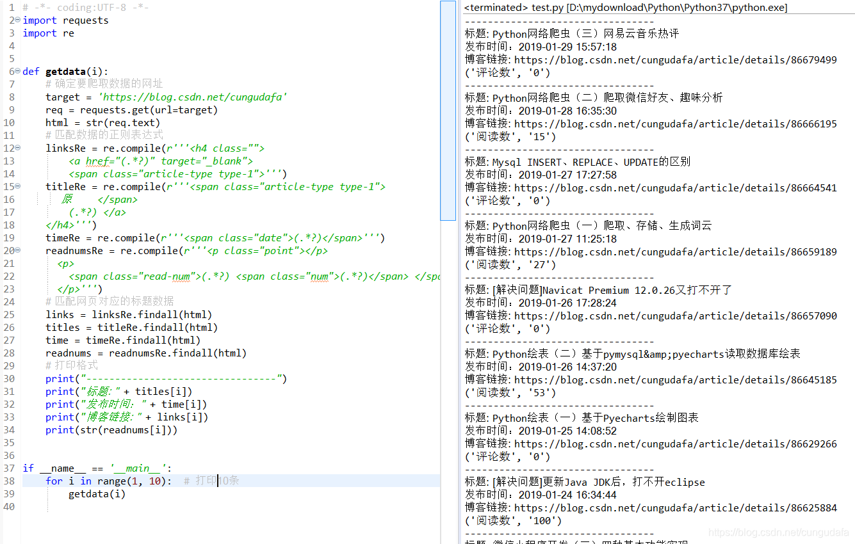The height and width of the screenshot is (544, 855).
Task: Click the editor's vertical scrollbar thumb
Action: pyautogui.click(x=448, y=110)
